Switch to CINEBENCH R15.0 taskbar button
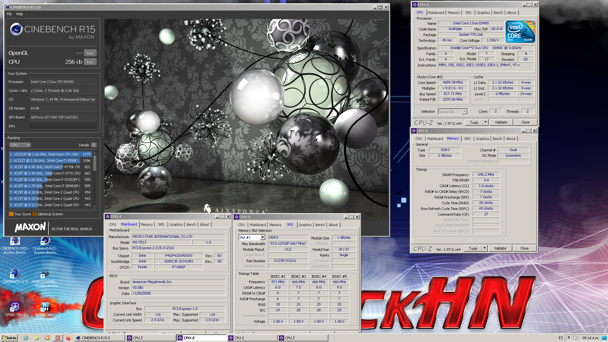The image size is (608, 342). [x=100, y=338]
